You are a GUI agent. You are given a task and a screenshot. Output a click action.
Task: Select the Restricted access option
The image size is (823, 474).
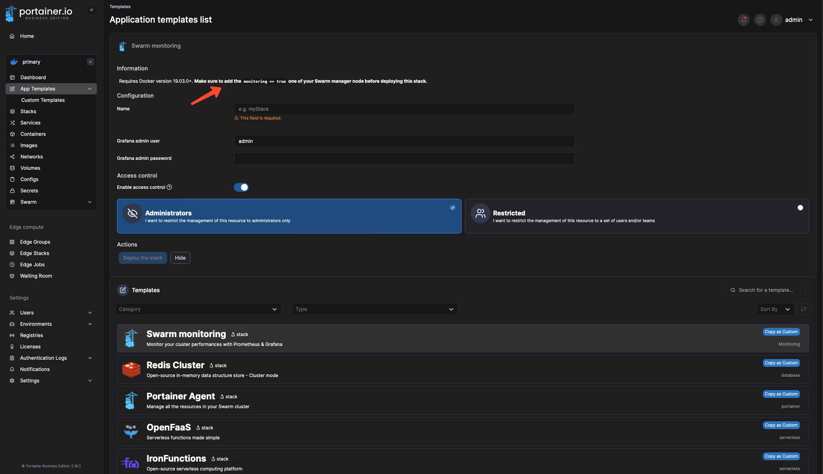[x=637, y=216]
